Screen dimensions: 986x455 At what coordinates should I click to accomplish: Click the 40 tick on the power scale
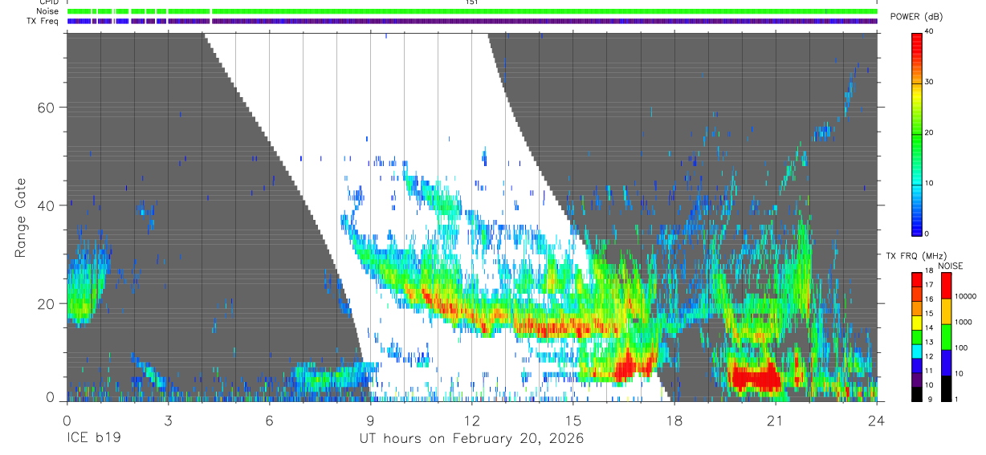[931, 31]
